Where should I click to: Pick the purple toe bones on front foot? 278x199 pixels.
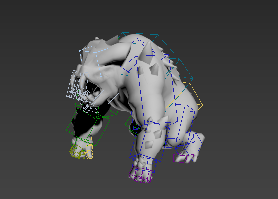pyautogui.click(x=141, y=174)
